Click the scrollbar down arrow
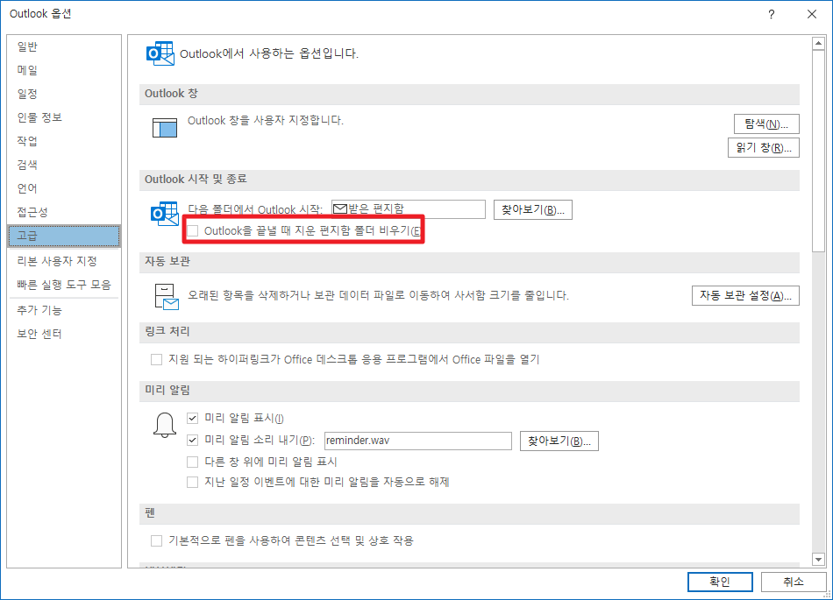The height and width of the screenshot is (600, 833). pyautogui.click(x=818, y=559)
